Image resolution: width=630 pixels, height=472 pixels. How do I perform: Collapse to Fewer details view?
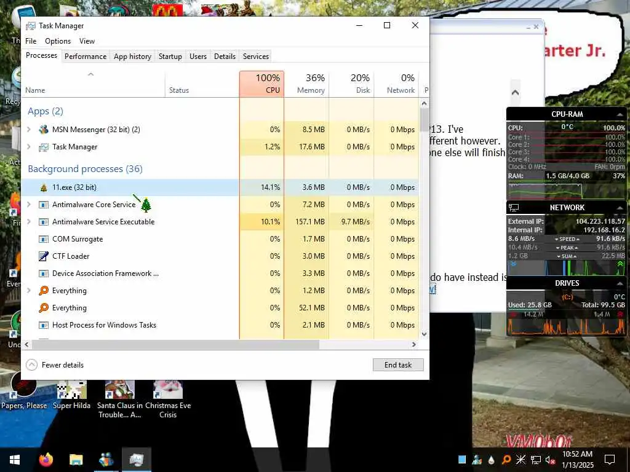tap(55, 365)
